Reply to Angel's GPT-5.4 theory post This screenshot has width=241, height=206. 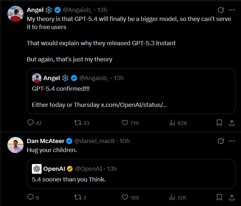coord(31,123)
